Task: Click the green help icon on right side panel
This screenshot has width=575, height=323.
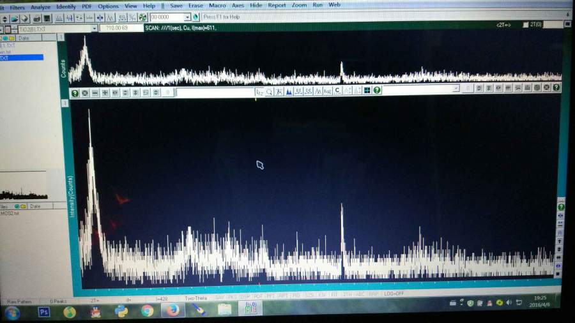Action: (x=561, y=207)
